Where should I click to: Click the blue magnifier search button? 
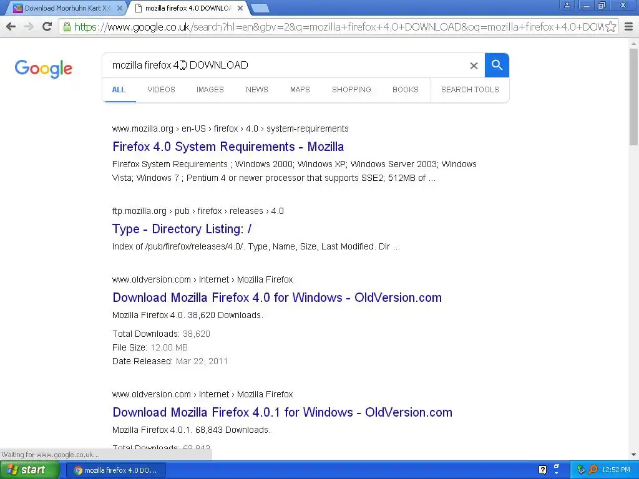click(497, 65)
